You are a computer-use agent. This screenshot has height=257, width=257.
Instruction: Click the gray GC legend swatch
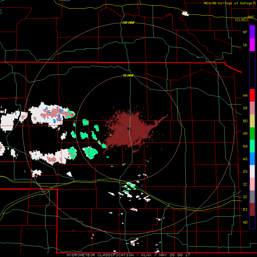tap(252, 197)
